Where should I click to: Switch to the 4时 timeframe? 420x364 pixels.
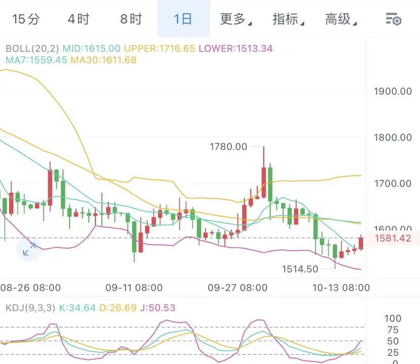click(x=79, y=19)
